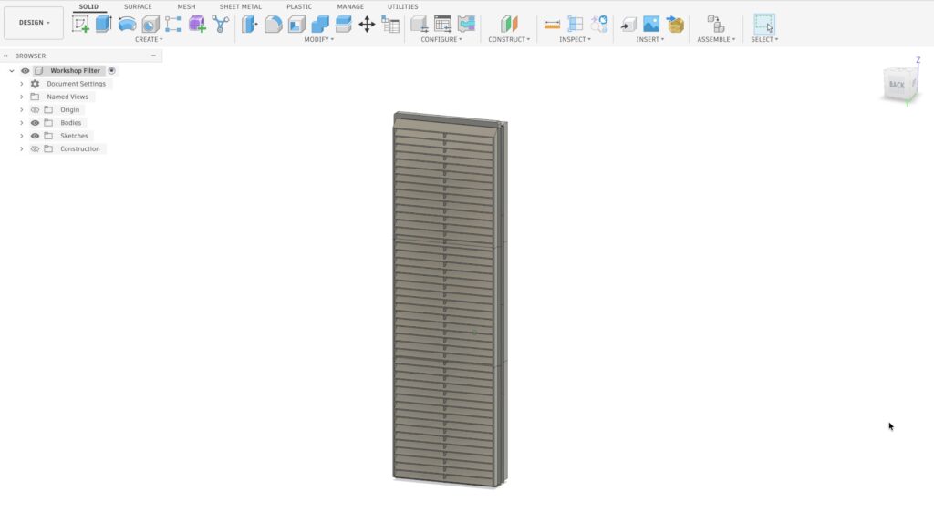The height and width of the screenshot is (522, 934).
Task: Open the MODIFY panel dropdown
Action: [x=318, y=39]
